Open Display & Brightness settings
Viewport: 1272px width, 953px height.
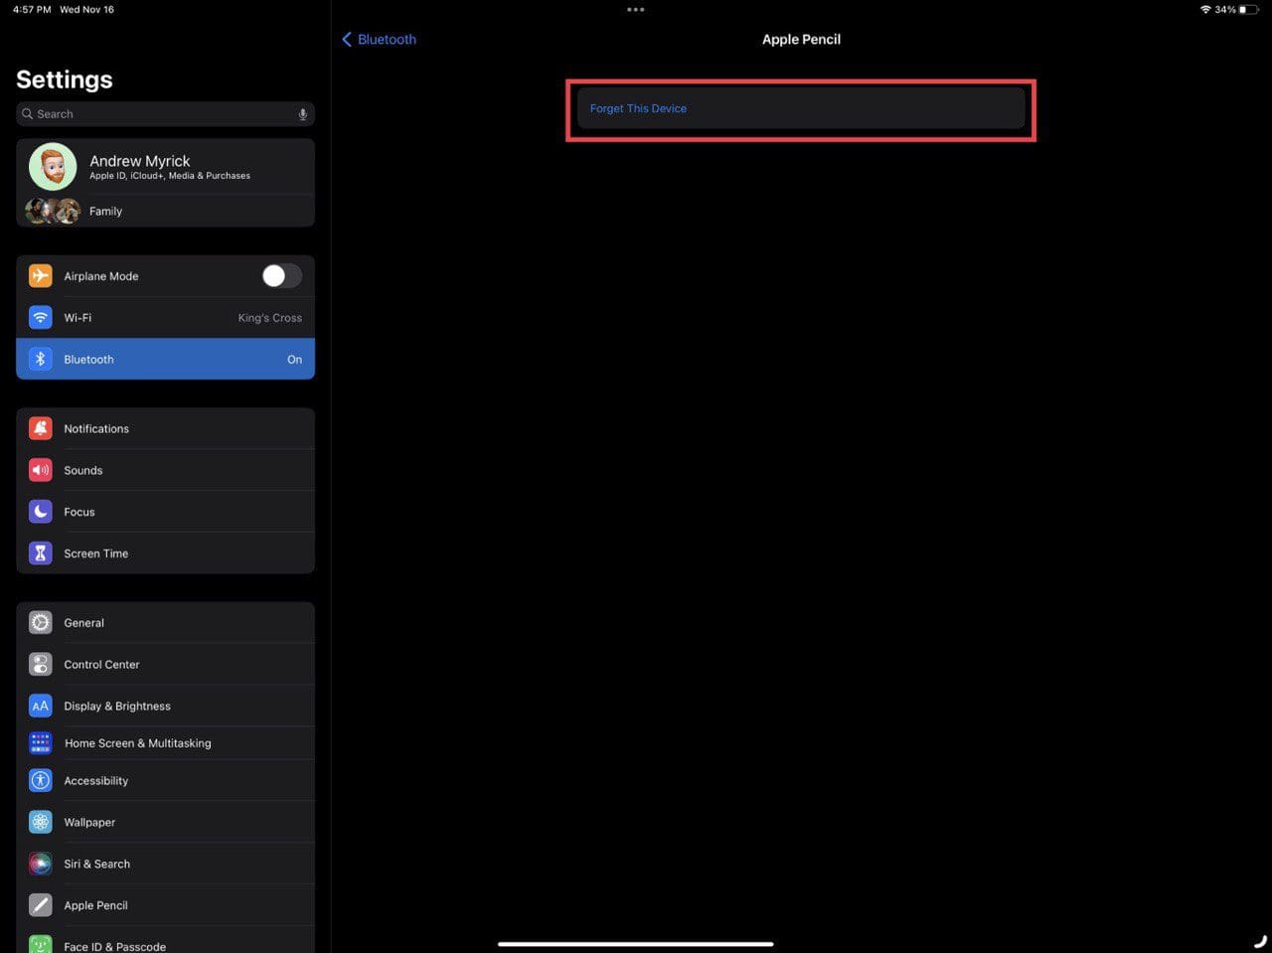(x=165, y=707)
